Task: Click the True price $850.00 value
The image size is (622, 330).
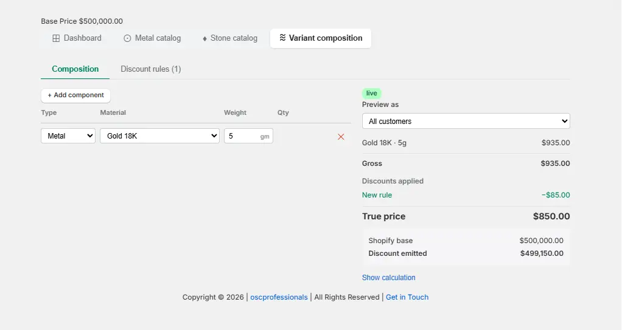Action: 551,216
